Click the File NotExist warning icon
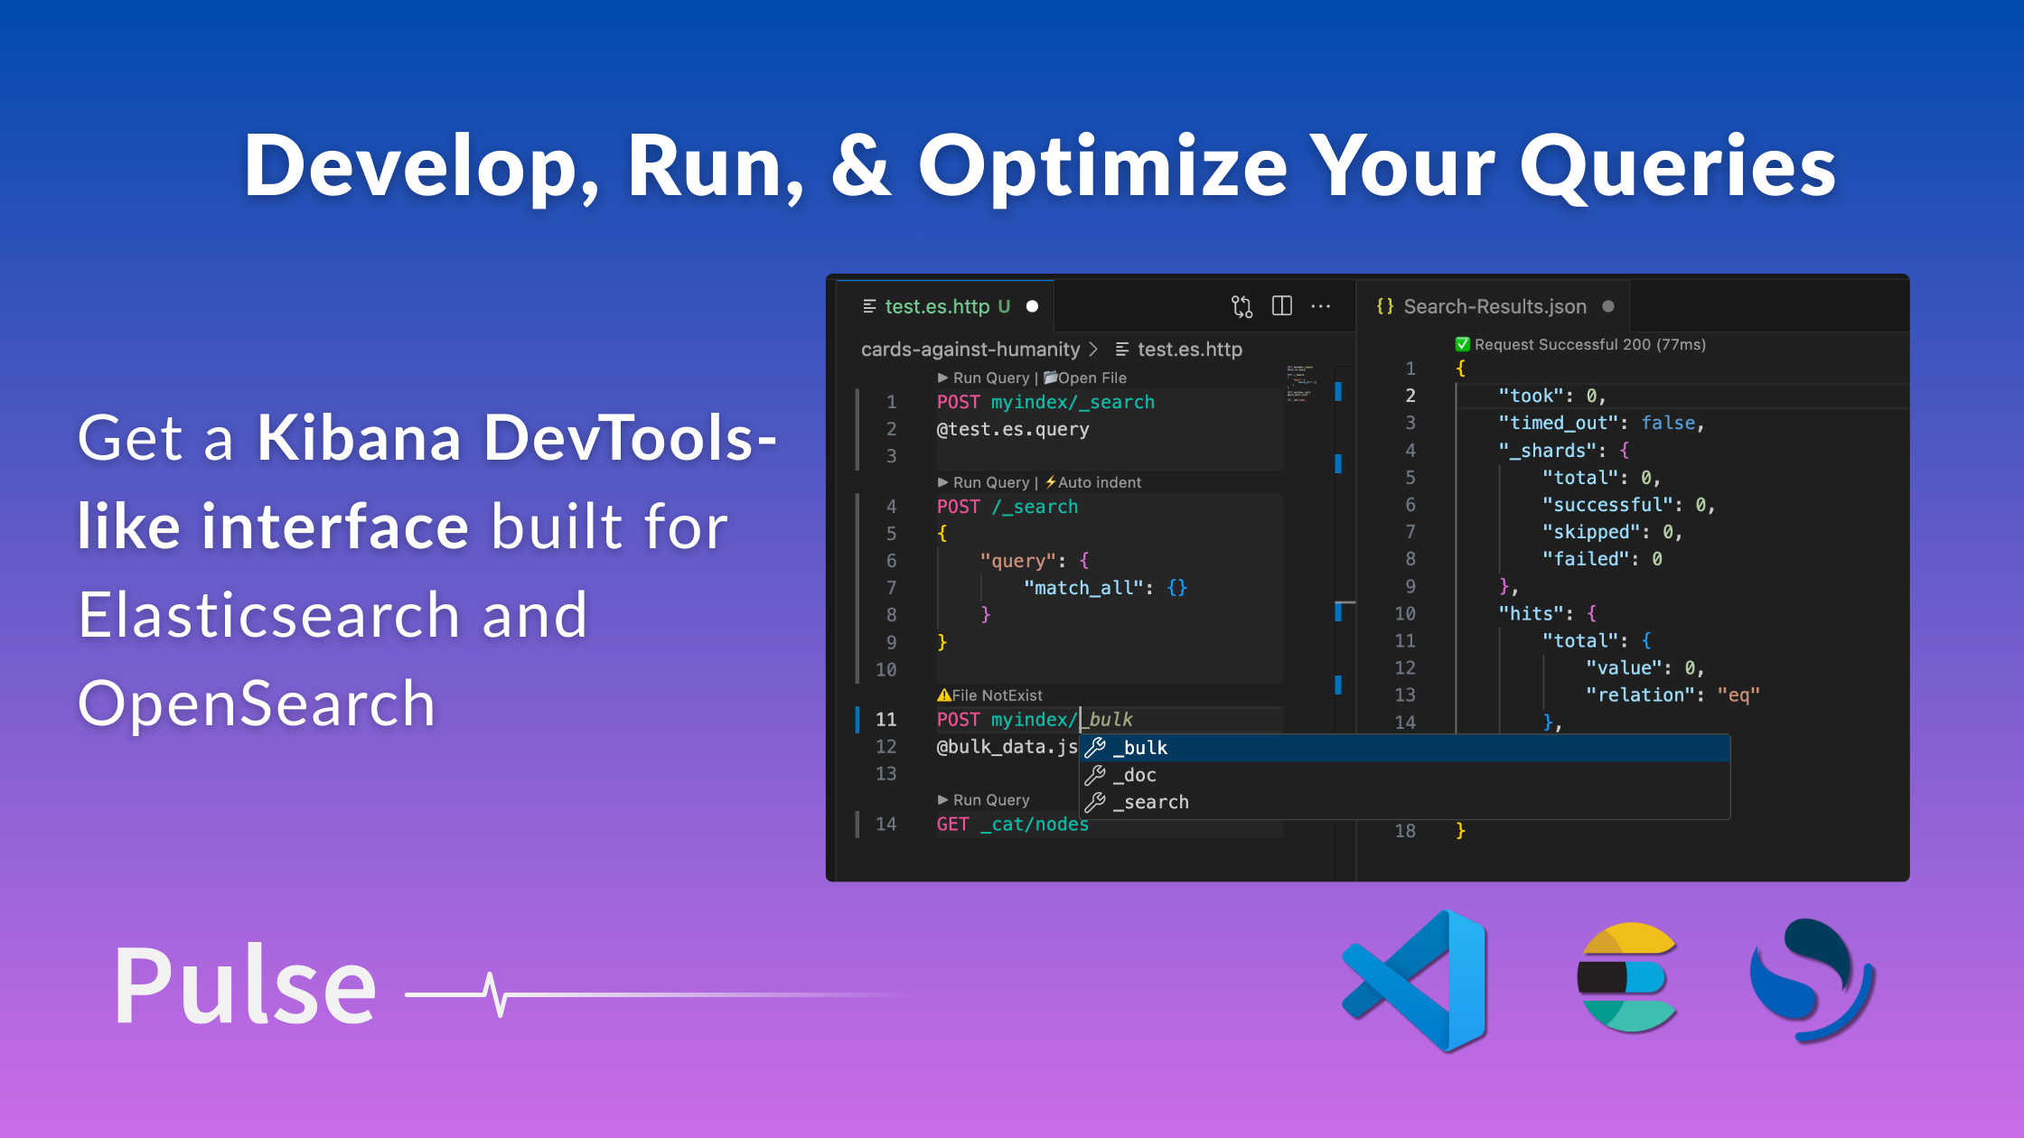Screen dimensions: 2024x1138 (943, 695)
